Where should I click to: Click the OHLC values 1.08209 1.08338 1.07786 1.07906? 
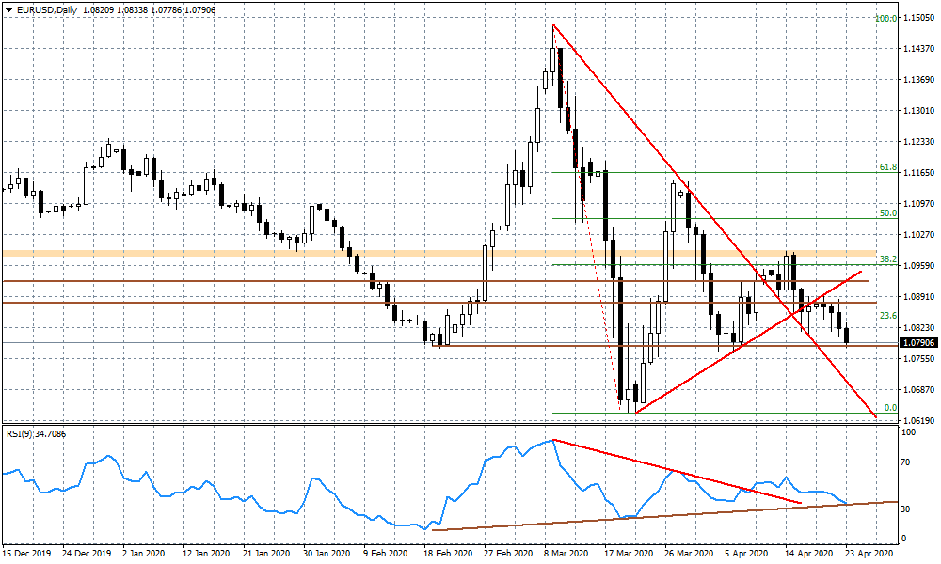[149, 10]
